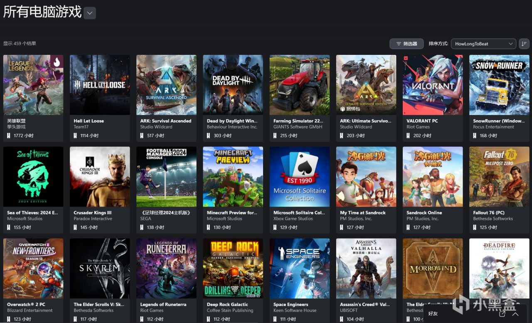Click the title text "ARK: Ultimate Survivo..."
Image resolution: width=532 pixels, height=323 pixels.
(366, 121)
